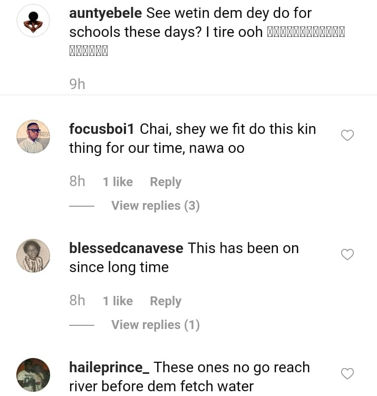The image size is (377, 396).
Task: Open blessedcanavese's profile avatar
Action: pyautogui.click(x=33, y=256)
